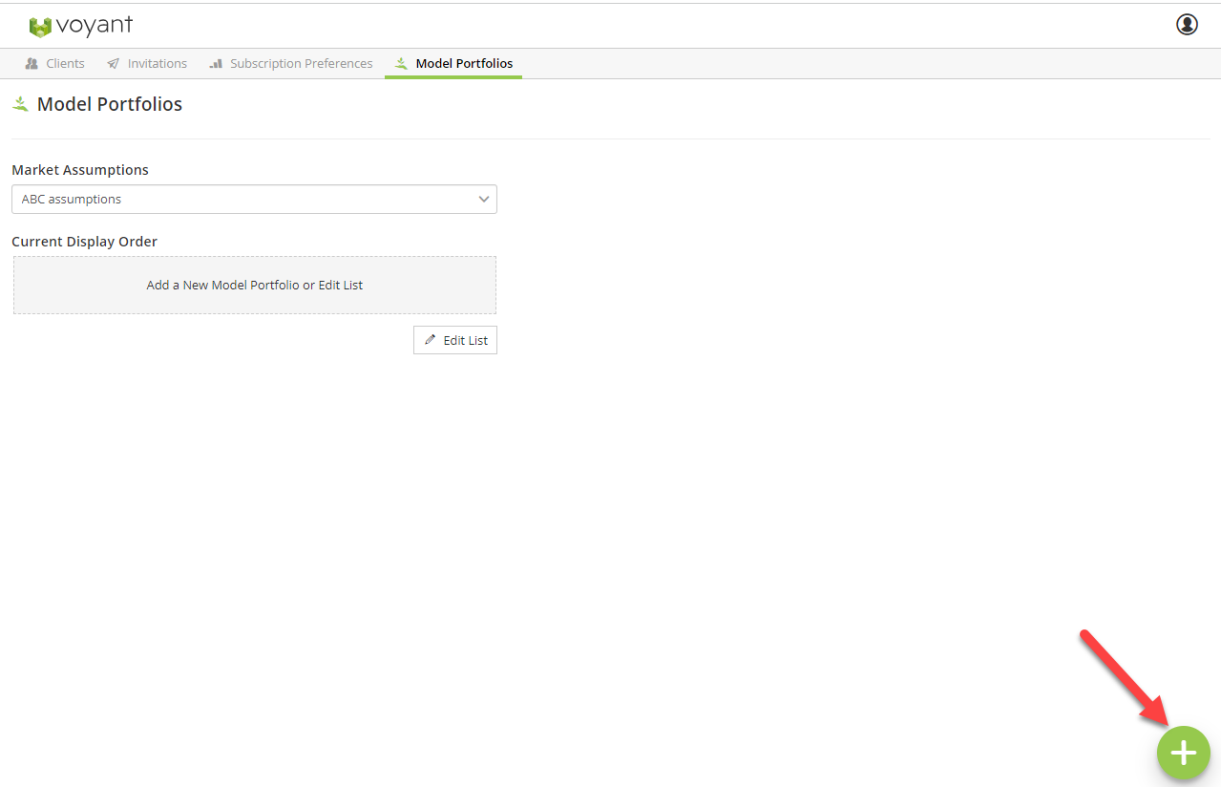Click the Voyant logo icon
Image resolution: width=1221 pixels, height=787 pixels.
coord(40,27)
